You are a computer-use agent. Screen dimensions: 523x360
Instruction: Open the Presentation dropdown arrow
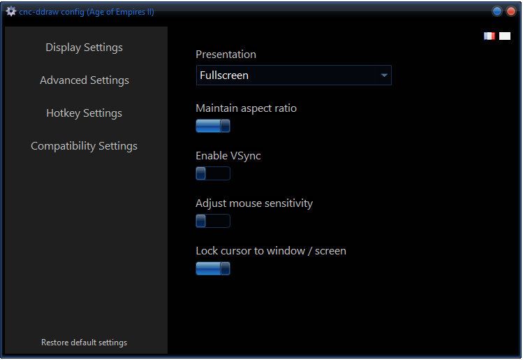pos(384,75)
